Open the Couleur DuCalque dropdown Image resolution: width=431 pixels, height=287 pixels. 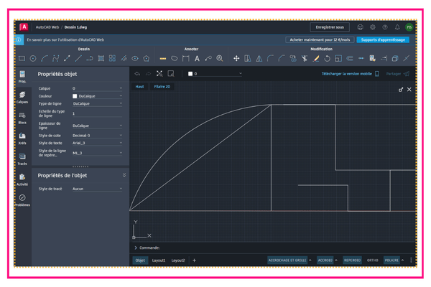coord(97,96)
